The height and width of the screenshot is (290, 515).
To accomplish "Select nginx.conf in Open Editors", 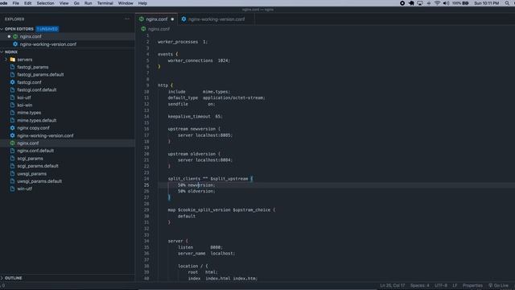I will pos(31,36).
